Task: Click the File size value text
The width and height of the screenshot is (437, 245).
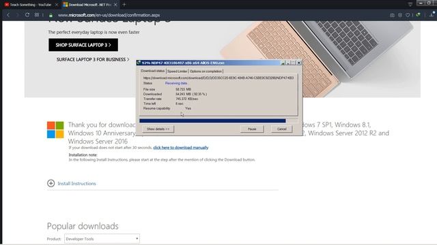Action: 184,89
